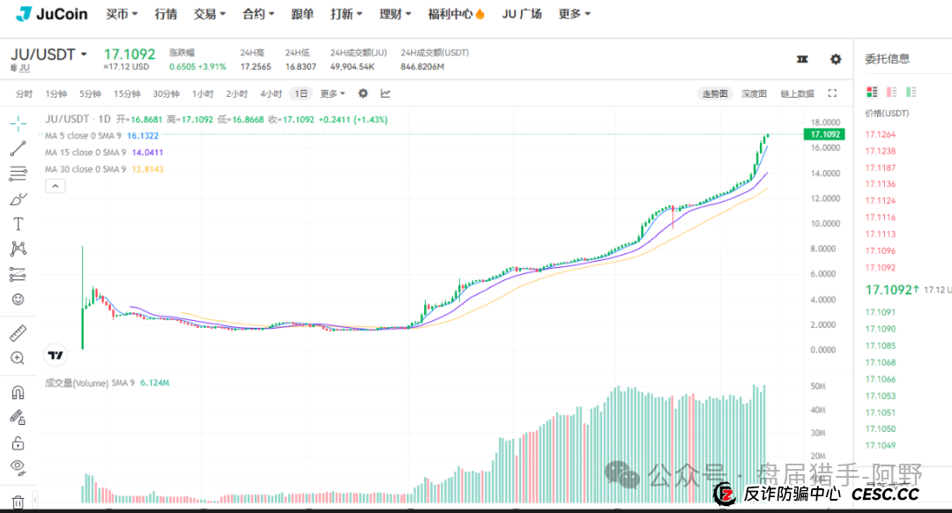Screen dimensions: 952x513
Task: Open chart indicator settings gear
Action: (362, 93)
